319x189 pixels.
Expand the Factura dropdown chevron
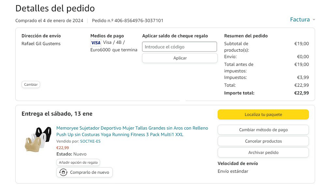pyautogui.click(x=313, y=19)
